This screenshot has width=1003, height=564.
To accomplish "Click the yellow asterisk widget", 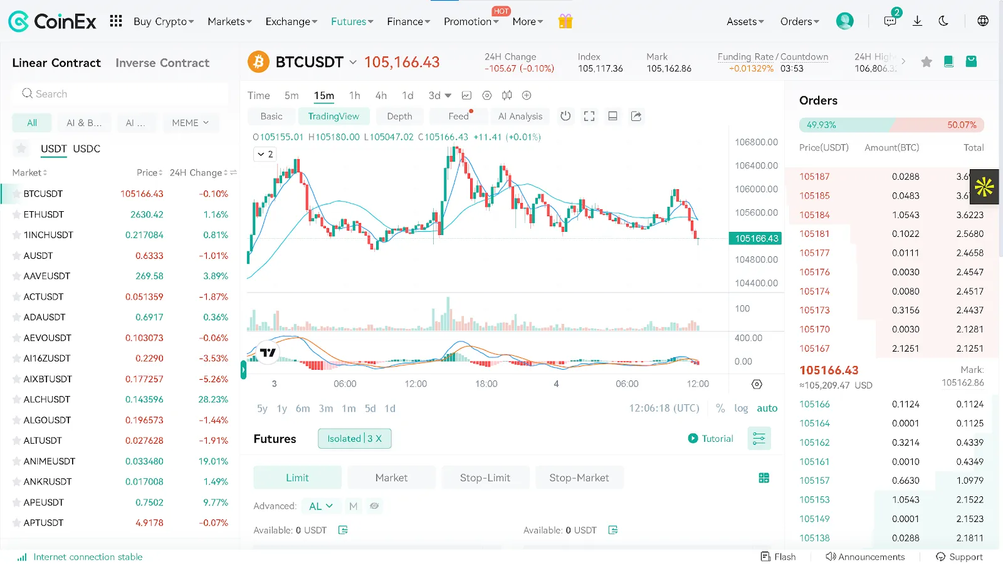I will pos(984,186).
